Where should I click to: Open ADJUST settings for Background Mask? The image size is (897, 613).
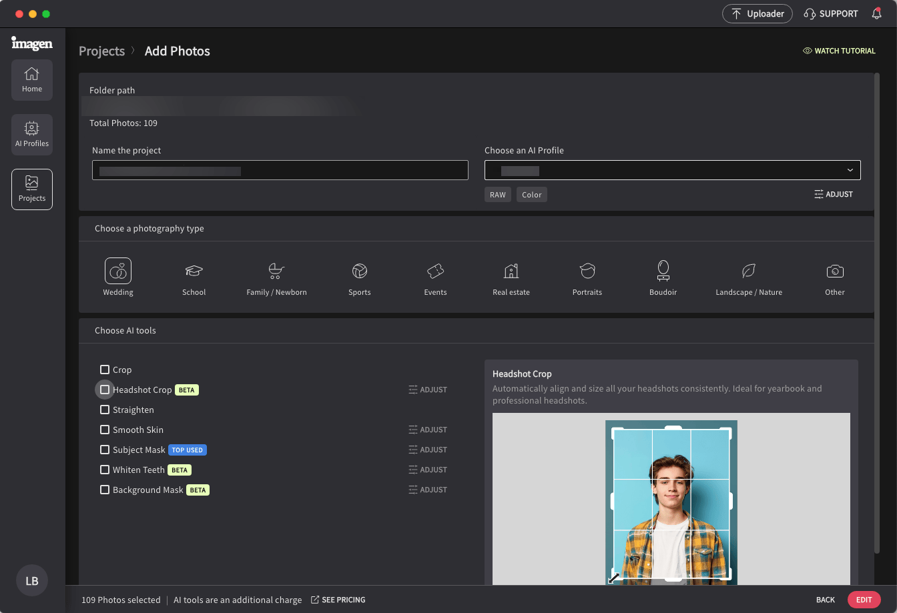click(x=428, y=490)
